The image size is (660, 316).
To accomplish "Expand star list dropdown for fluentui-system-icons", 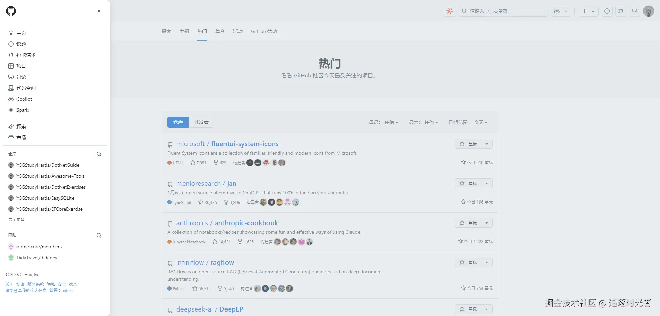I will point(487,144).
